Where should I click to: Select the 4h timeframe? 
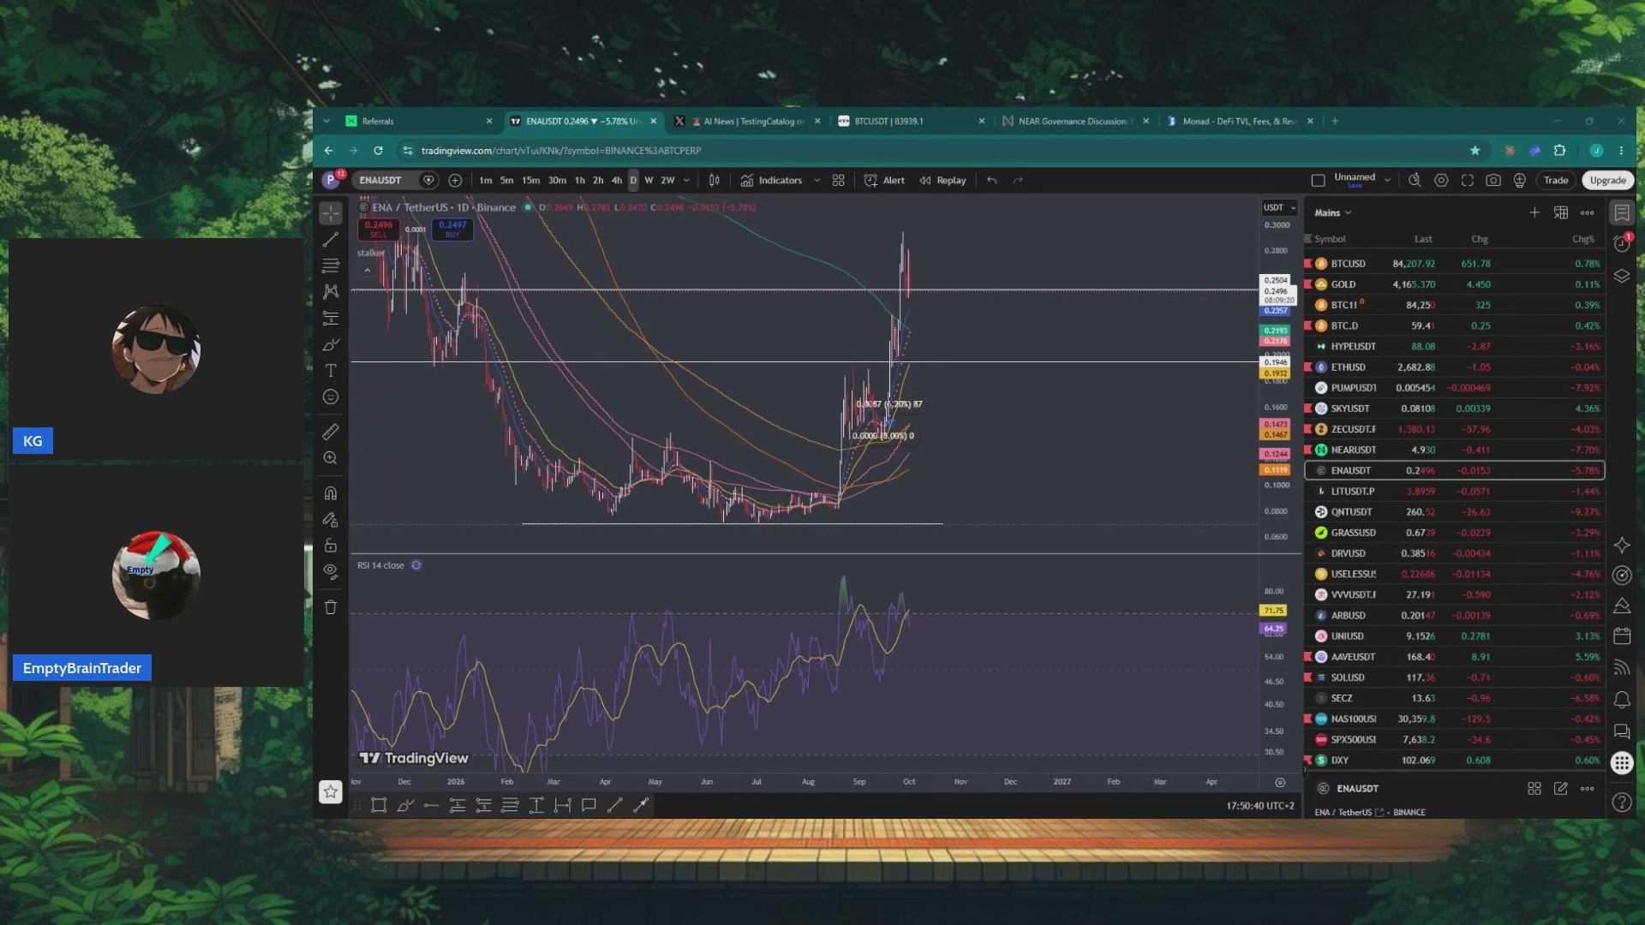pos(617,180)
